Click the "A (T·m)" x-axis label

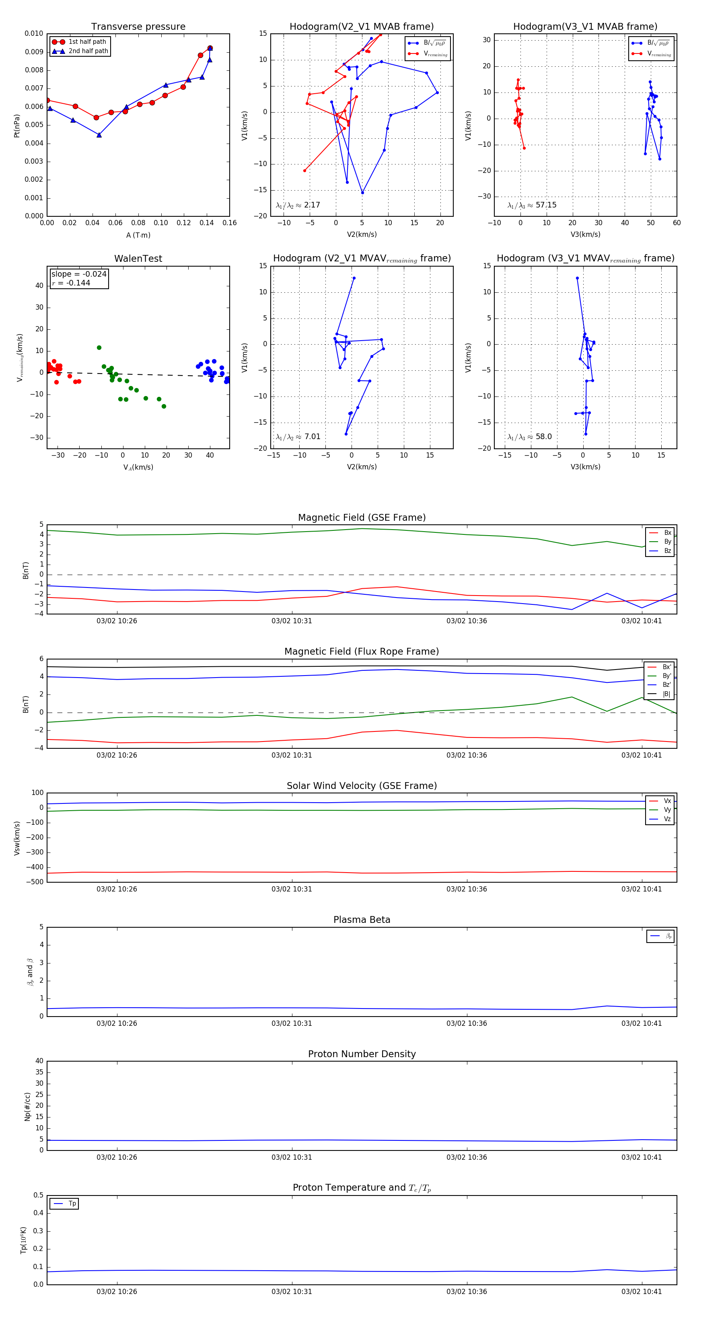(x=138, y=235)
